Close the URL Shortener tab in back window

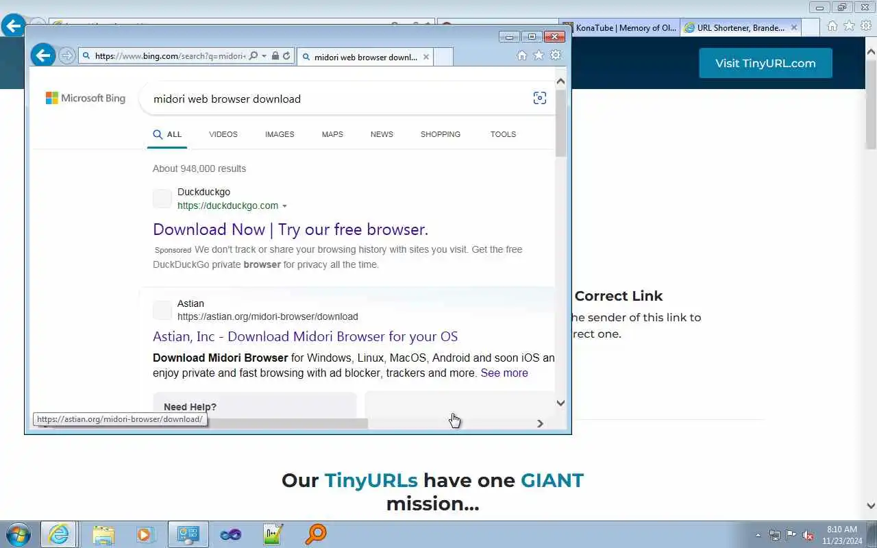coord(794,27)
